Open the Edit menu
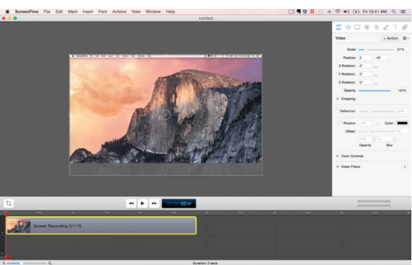The image size is (412, 265). coord(59,12)
